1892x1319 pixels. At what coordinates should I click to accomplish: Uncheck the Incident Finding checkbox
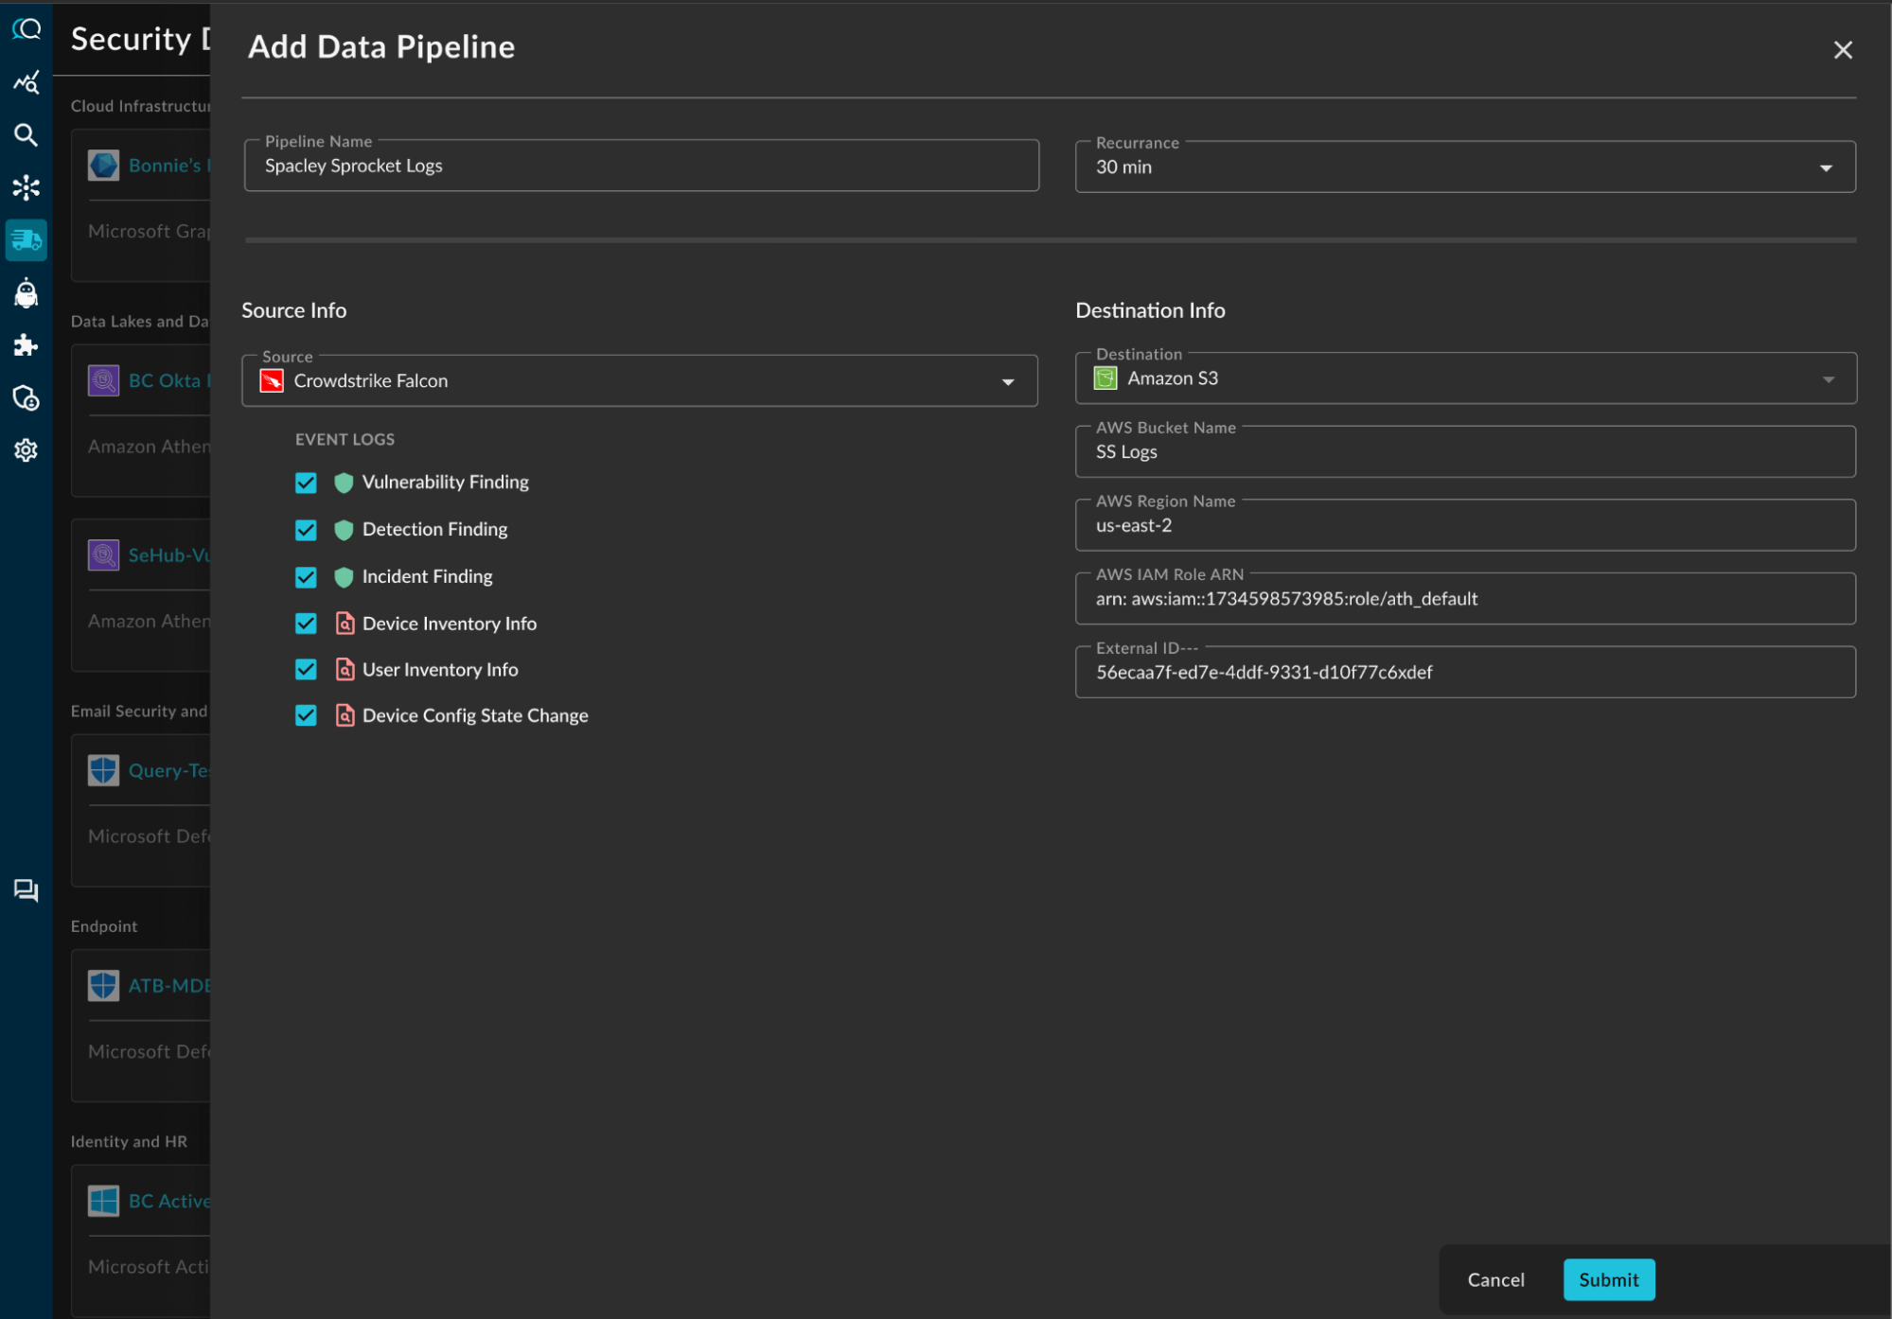coord(306,577)
